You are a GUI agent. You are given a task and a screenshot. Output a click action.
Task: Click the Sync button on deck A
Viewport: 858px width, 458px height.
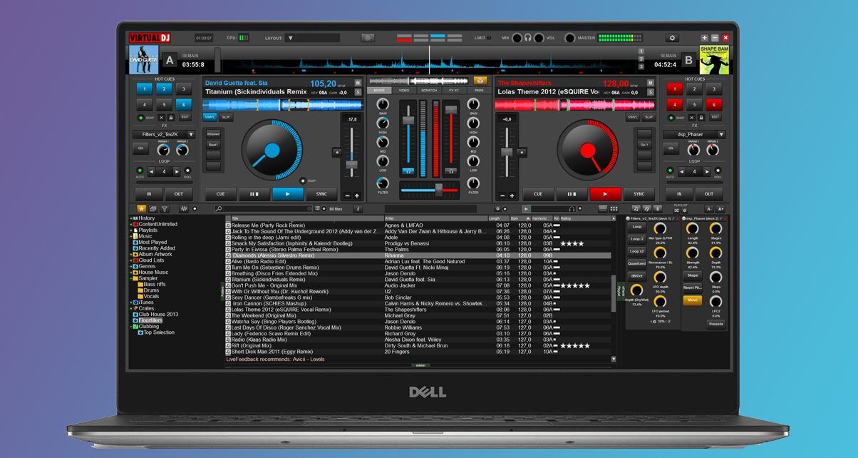[x=321, y=194]
